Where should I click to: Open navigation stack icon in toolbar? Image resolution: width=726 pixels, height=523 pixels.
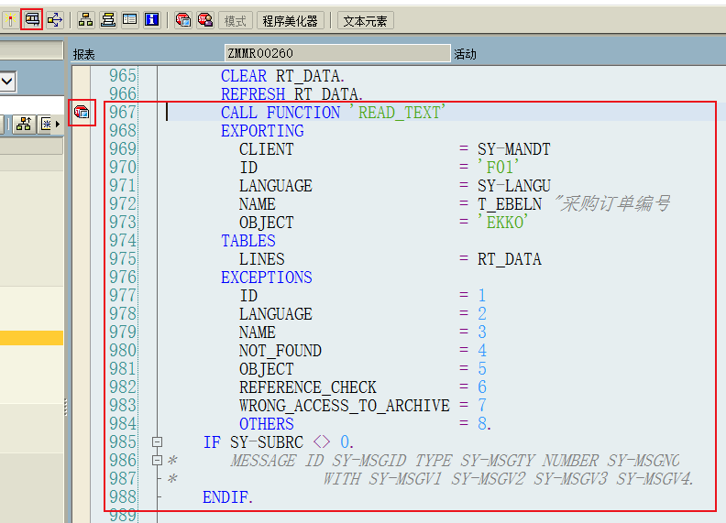pyautogui.click(x=108, y=20)
